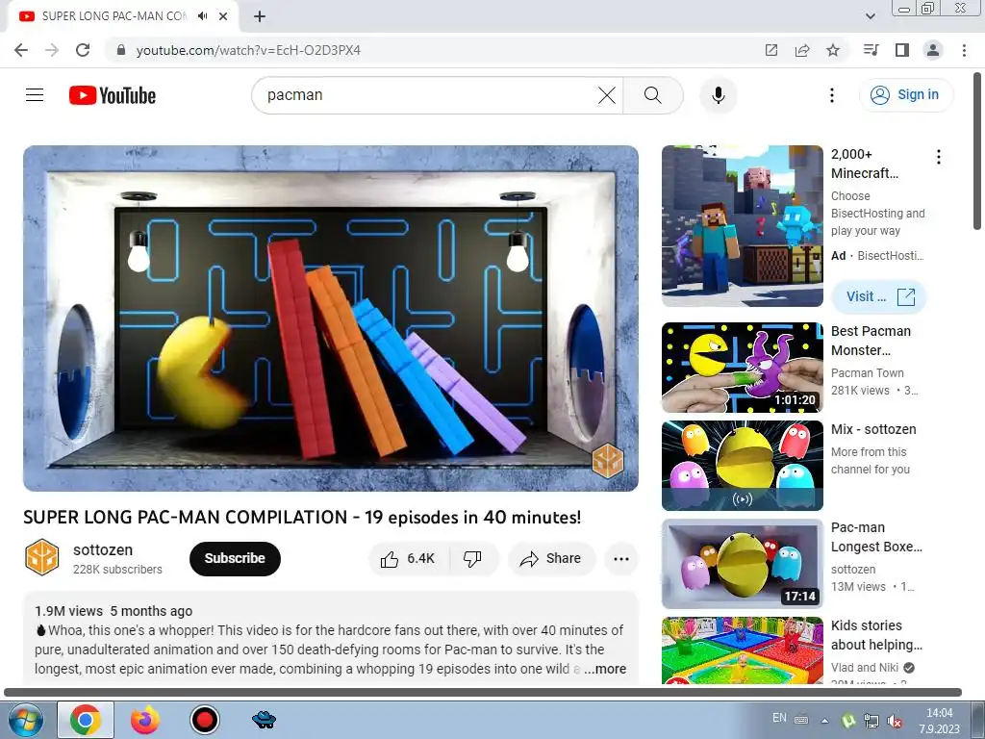
Task: Like the video (6.4K)
Action: click(x=409, y=559)
